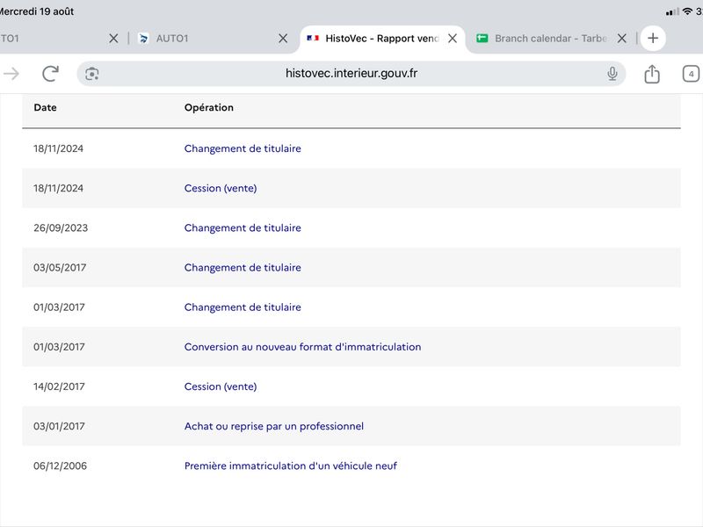This screenshot has width=703, height=527.
Task: Open the Google Lens camera search icon
Action: 92,74
